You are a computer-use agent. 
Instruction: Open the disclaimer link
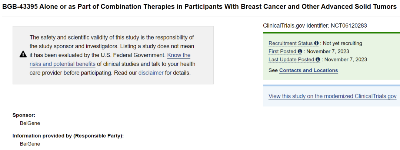coord(151,73)
